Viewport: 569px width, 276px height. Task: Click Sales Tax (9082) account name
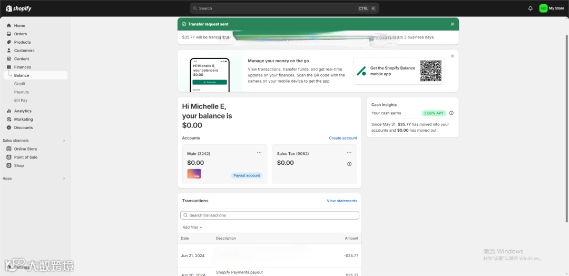pyautogui.click(x=293, y=154)
